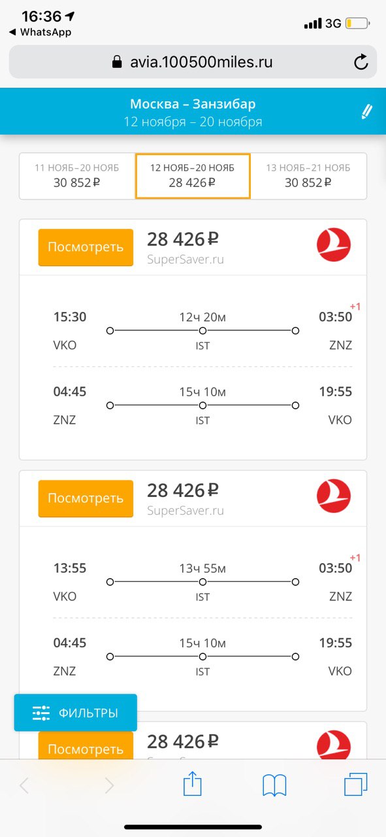The image size is (386, 837).
Task: Tap the Москва – Занзибар route header
Action: click(193, 104)
